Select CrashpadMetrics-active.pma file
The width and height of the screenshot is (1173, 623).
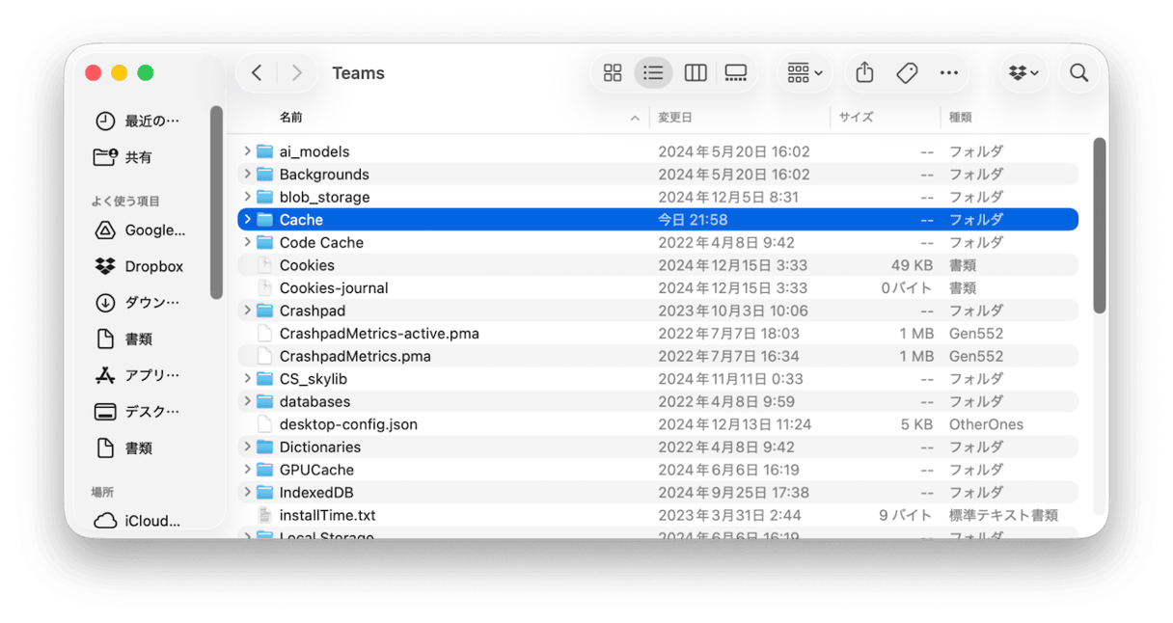coord(658,334)
